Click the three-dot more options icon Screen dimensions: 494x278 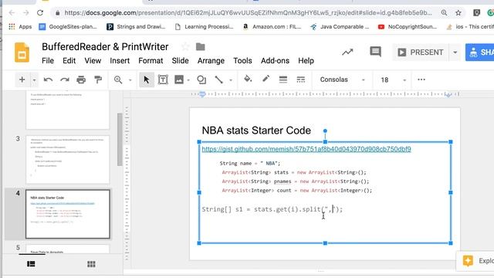(421, 80)
